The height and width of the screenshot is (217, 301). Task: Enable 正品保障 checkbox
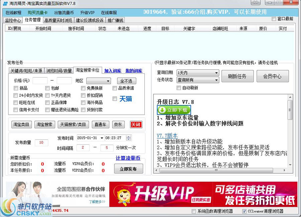47,103
